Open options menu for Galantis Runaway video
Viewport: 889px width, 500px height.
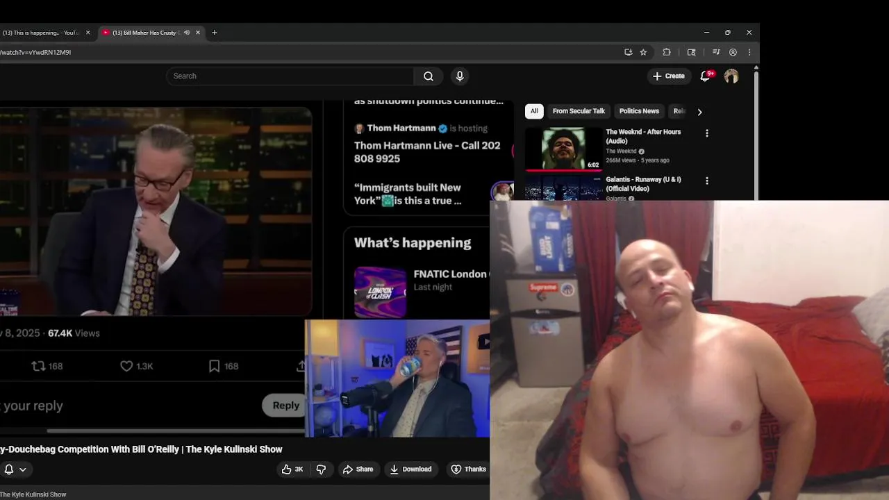click(707, 181)
